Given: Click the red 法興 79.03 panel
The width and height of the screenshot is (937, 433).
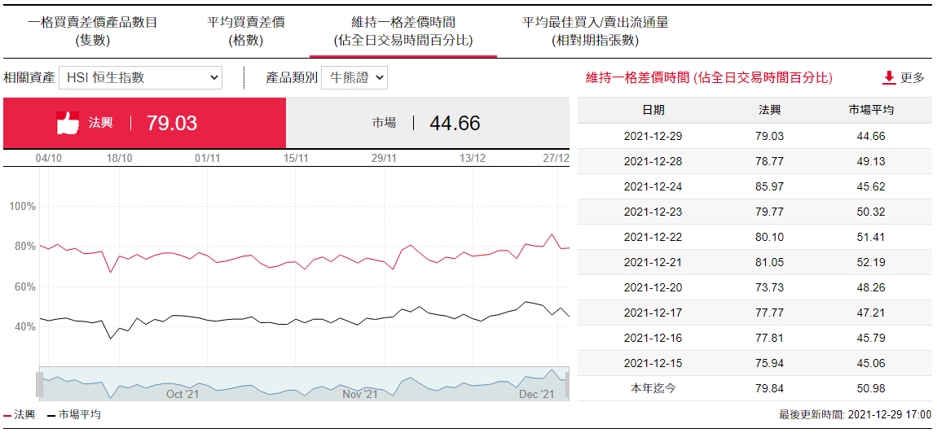Looking at the screenshot, I should (144, 123).
